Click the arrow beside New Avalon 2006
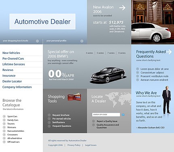 (122, 8)
